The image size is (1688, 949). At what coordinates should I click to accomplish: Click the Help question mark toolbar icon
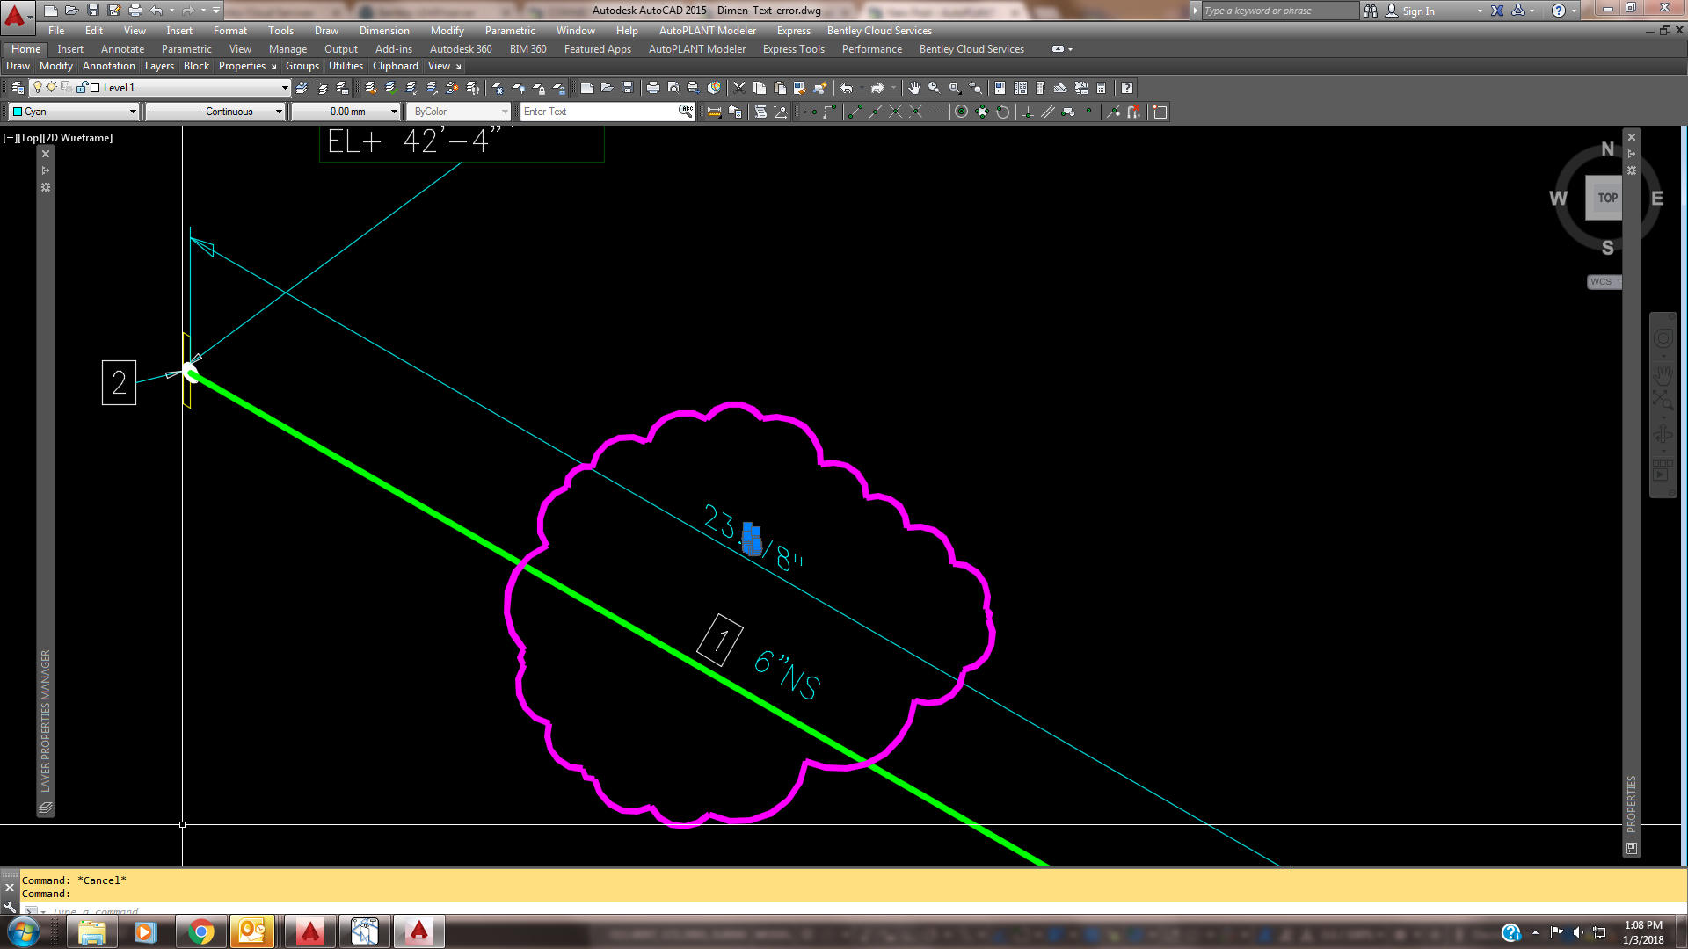(1127, 88)
